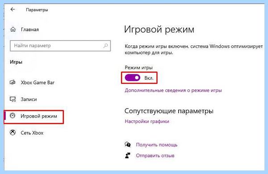The width and height of the screenshot is (268, 174).
Task: Click the Отправить отзыв person icon
Action: [x=127, y=155]
